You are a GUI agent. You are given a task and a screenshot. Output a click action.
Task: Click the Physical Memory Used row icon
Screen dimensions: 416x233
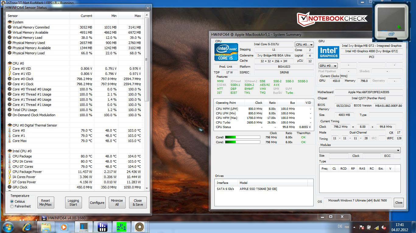[10, 43]
